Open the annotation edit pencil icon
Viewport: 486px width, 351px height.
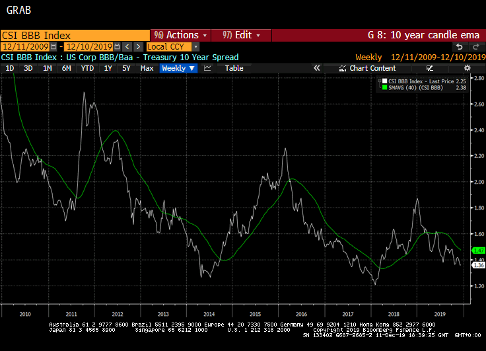click(429, 68)
